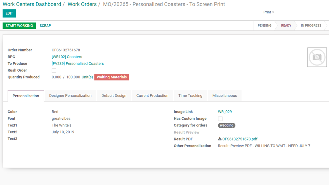Image resolution: width=329 pixels, height=185 pixels.
Task: Open the Print dropdown menu
Action: tap(269, 12)
